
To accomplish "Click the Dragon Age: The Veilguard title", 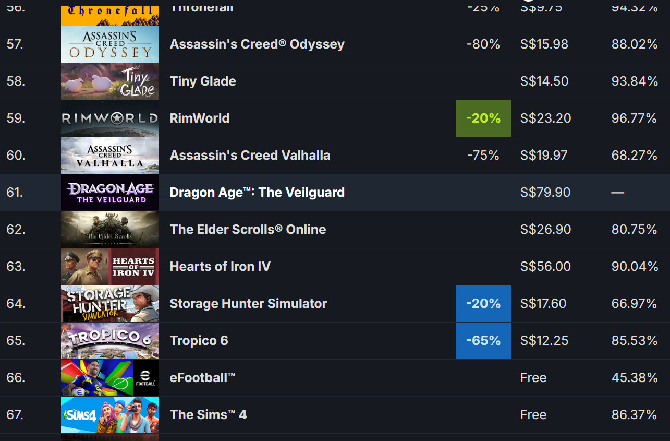I will [257, 192].
